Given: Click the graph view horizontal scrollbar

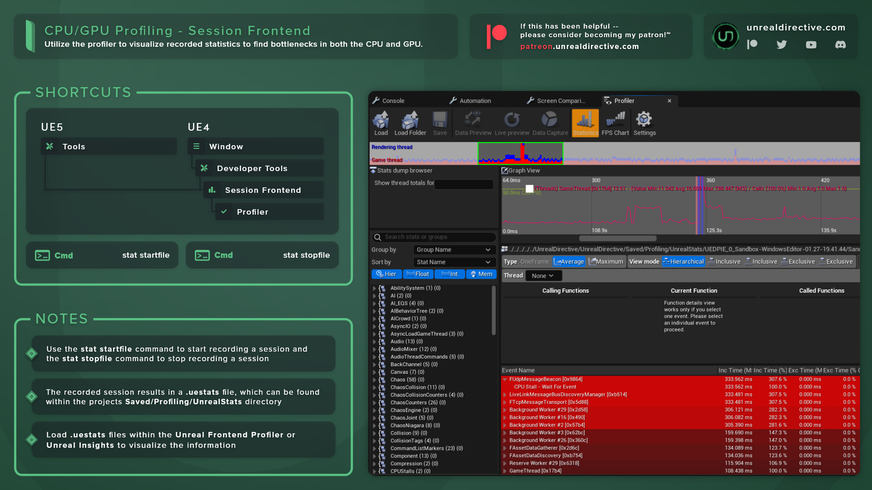Looking at the screenshot, I should (x=617, y=239).
